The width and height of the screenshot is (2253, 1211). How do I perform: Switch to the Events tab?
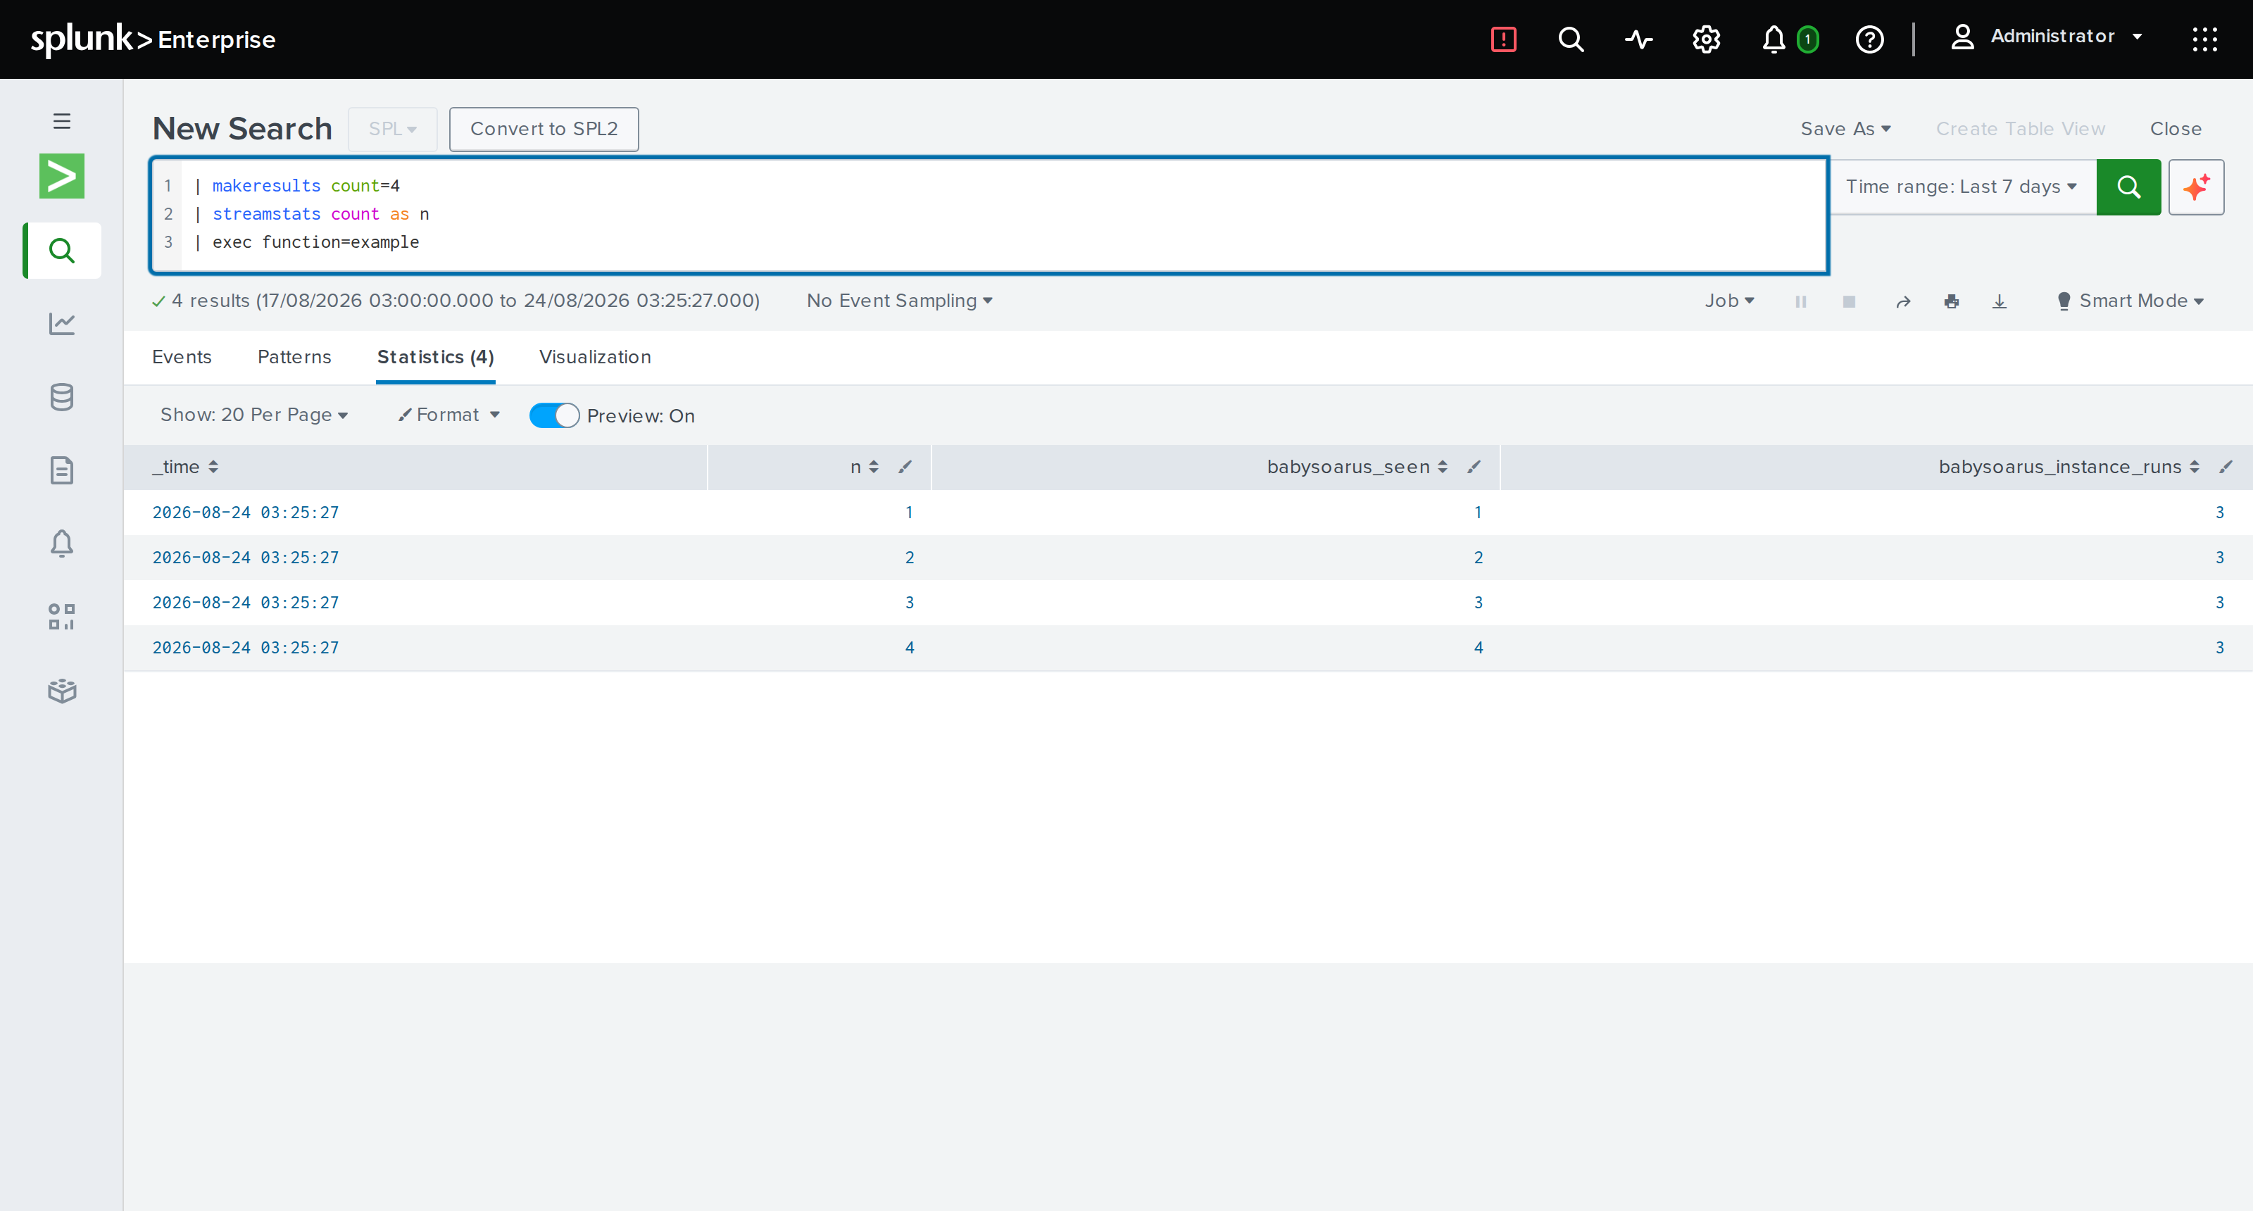pos(182,357)
